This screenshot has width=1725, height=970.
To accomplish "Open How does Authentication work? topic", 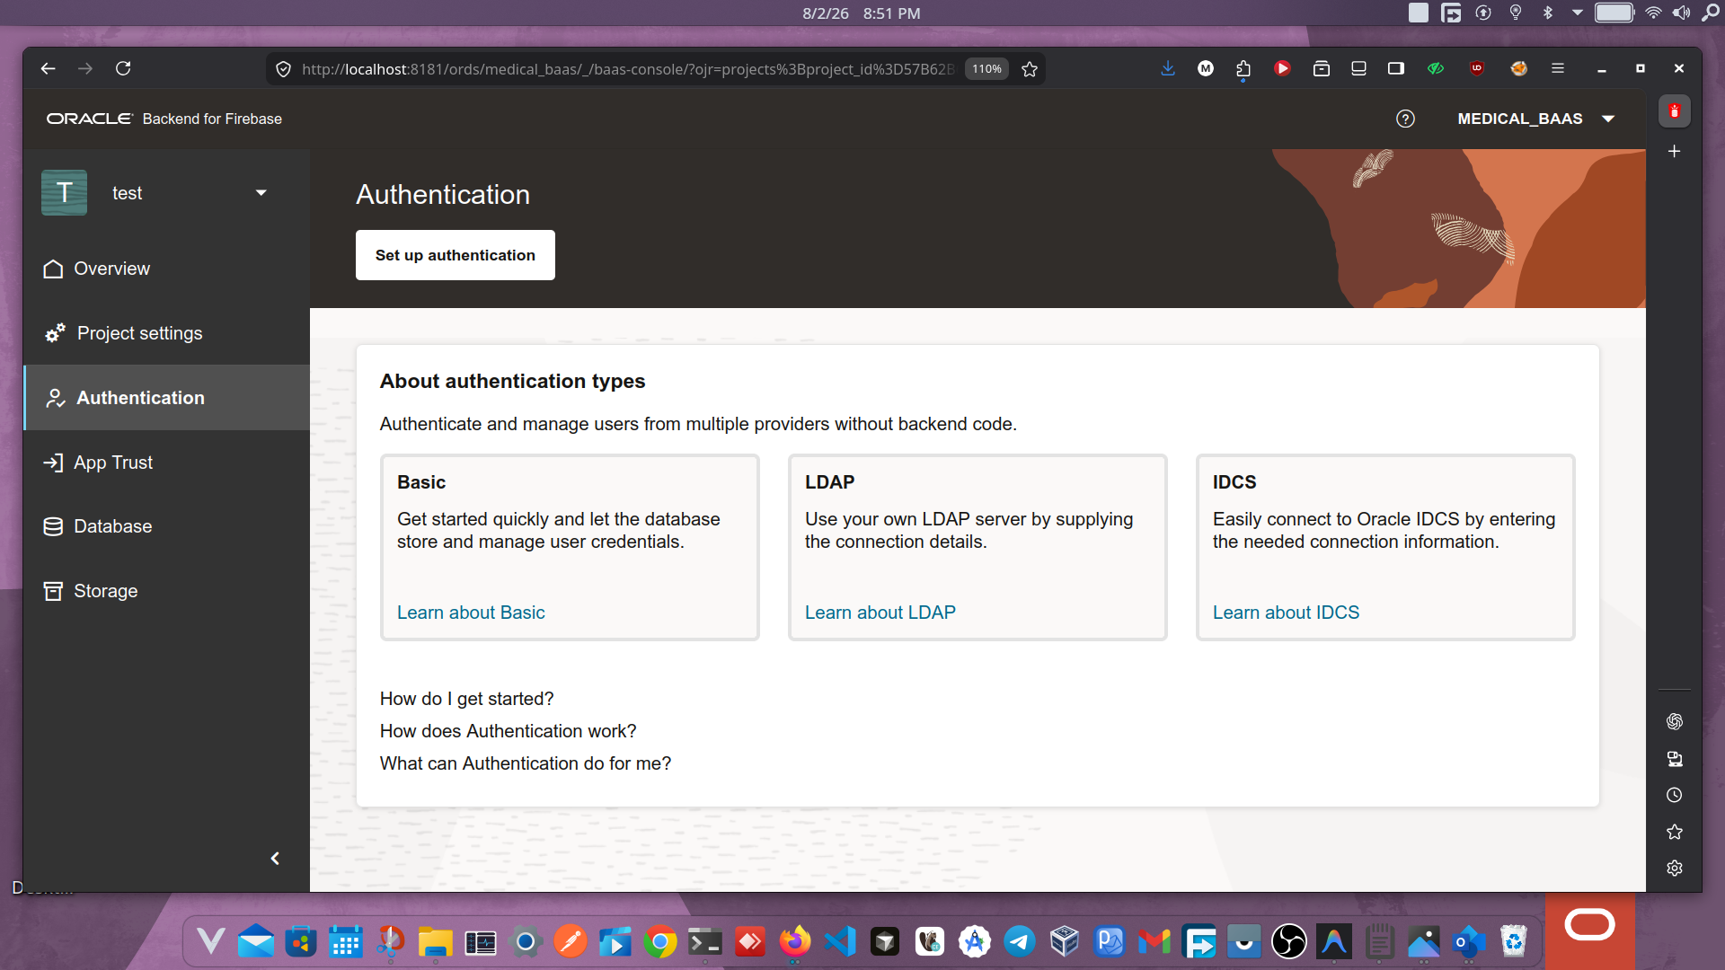I will point(508,731).
